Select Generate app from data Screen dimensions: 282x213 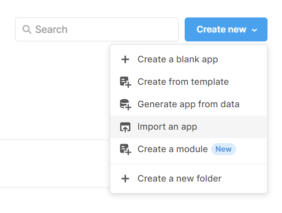pyautogui.click(x=188, y=104)
